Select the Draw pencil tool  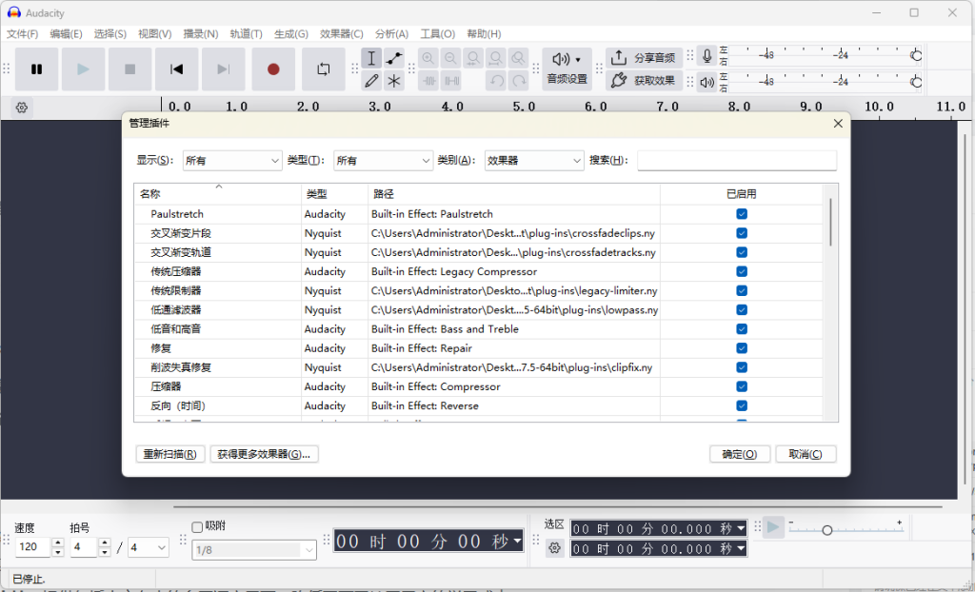click(371, 81)
